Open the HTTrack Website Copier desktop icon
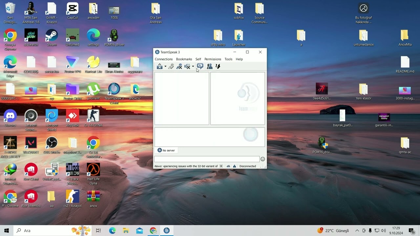Viewport: 420px width, 236px height. coord(73,174)
